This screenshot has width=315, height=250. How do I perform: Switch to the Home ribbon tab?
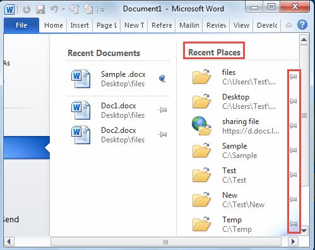click(x=54, y=25)
